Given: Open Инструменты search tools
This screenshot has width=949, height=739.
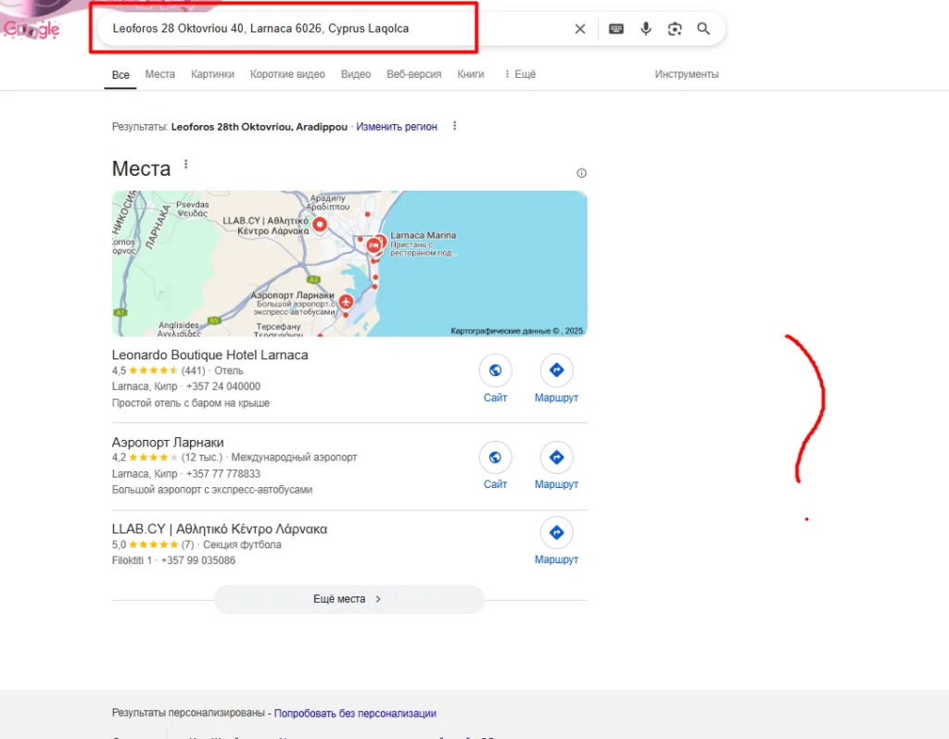Looking at the screenshot, I should point(687,74).
